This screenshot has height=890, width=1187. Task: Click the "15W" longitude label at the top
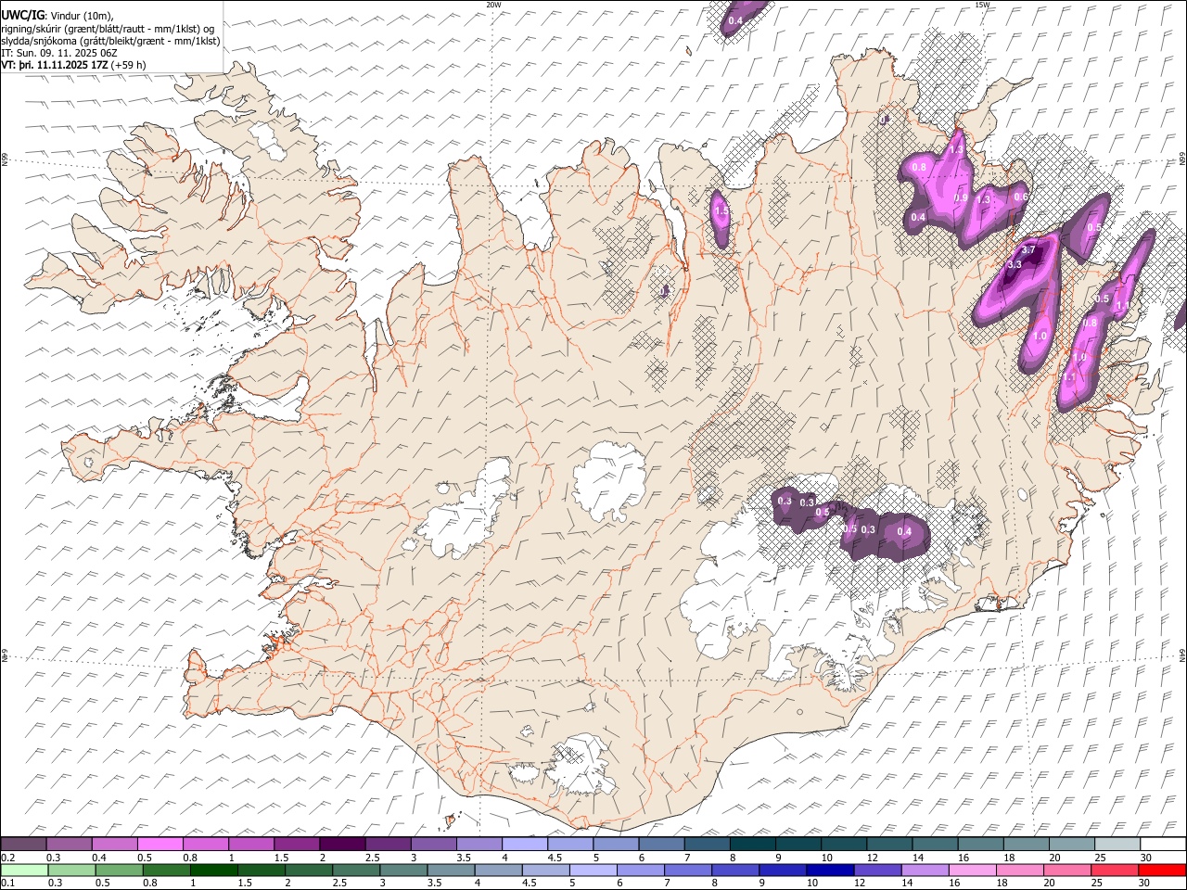pos(981,5)
